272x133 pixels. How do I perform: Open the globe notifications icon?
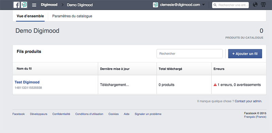tap(255, 5)
